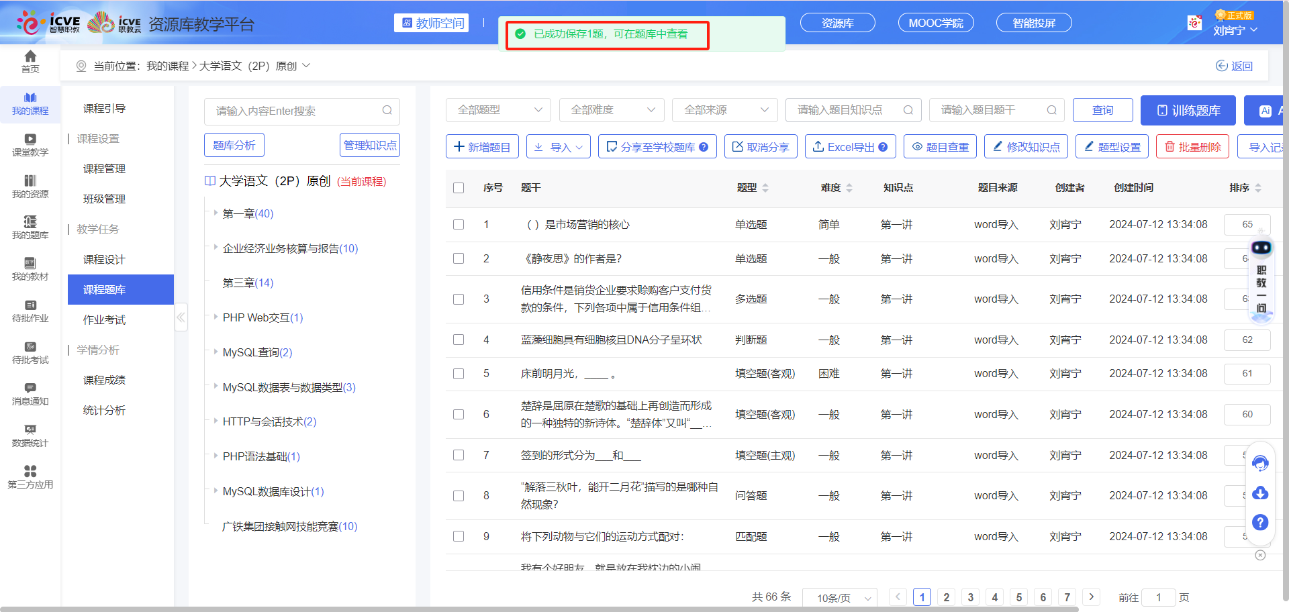Toggle the select-all checkbox in table header
This screenshot has width=1289, height=612.
pos(459,188)
